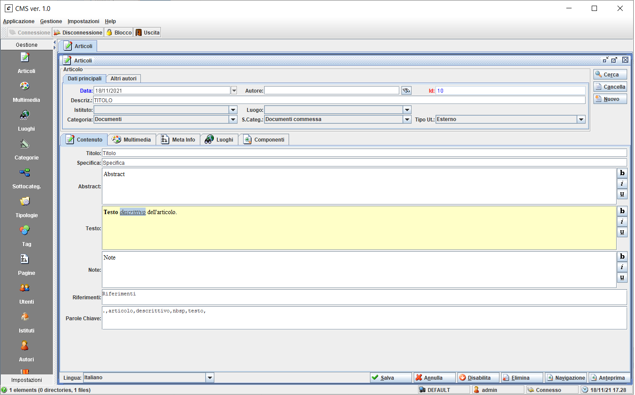Screen dimensions: 635x395
Task: Open Multimedia in the Gestione sidebar
Action: tap(26, 92)
